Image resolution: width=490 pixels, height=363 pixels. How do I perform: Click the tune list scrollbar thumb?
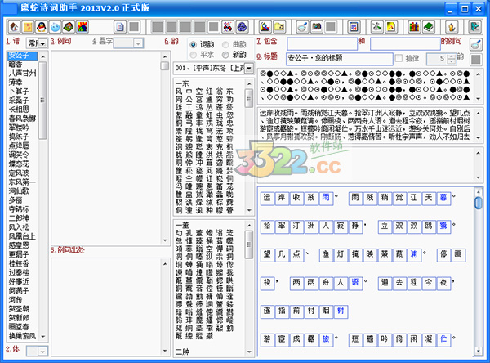42,100
